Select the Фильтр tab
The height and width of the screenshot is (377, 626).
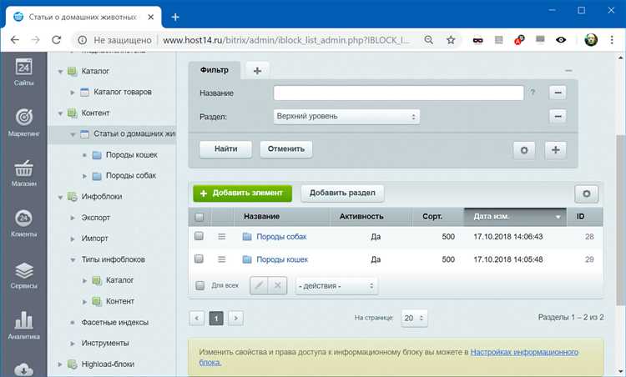215,70
